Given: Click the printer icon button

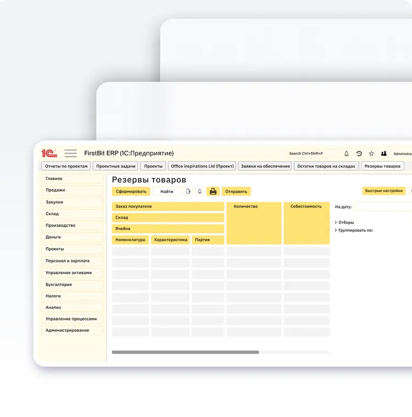Looking at the screenshot, I should [213, 191].
